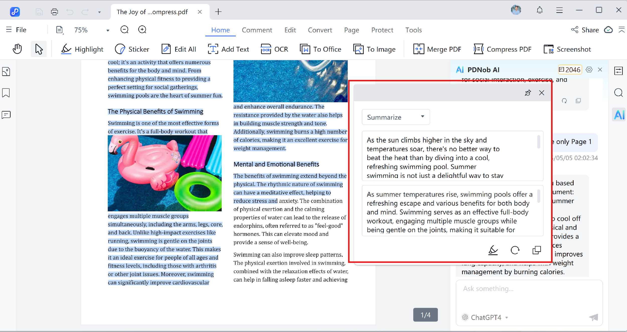This screenshot has width=627, height=332.
Task: Click the Share button
Action: coord(585,30)
